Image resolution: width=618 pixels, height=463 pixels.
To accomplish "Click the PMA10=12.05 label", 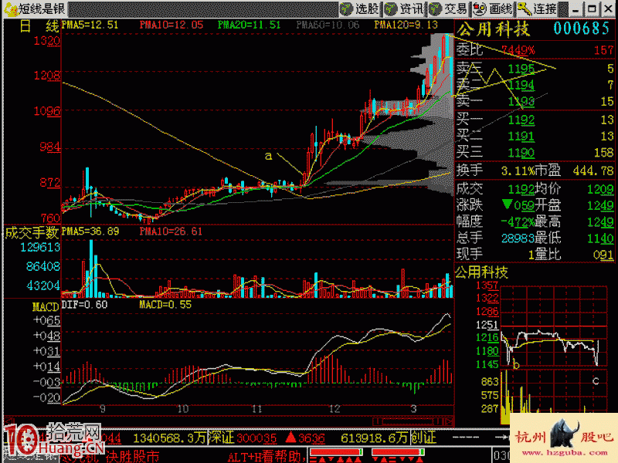I will [171, 25].
